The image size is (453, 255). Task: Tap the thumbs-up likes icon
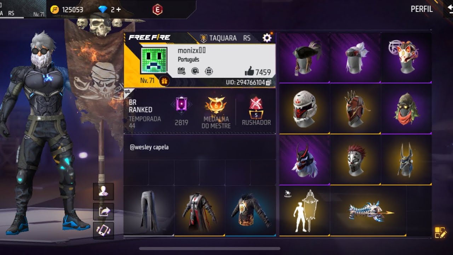tap(249, 72)
